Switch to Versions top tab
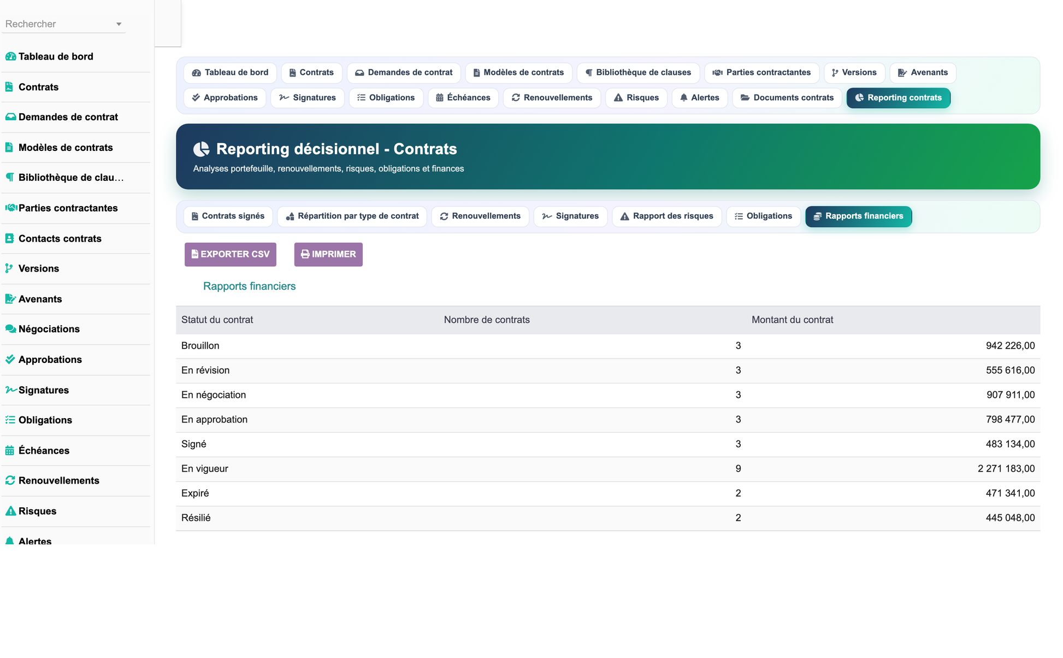Viewport: 1063px width, 658px height. pos(854,73)
